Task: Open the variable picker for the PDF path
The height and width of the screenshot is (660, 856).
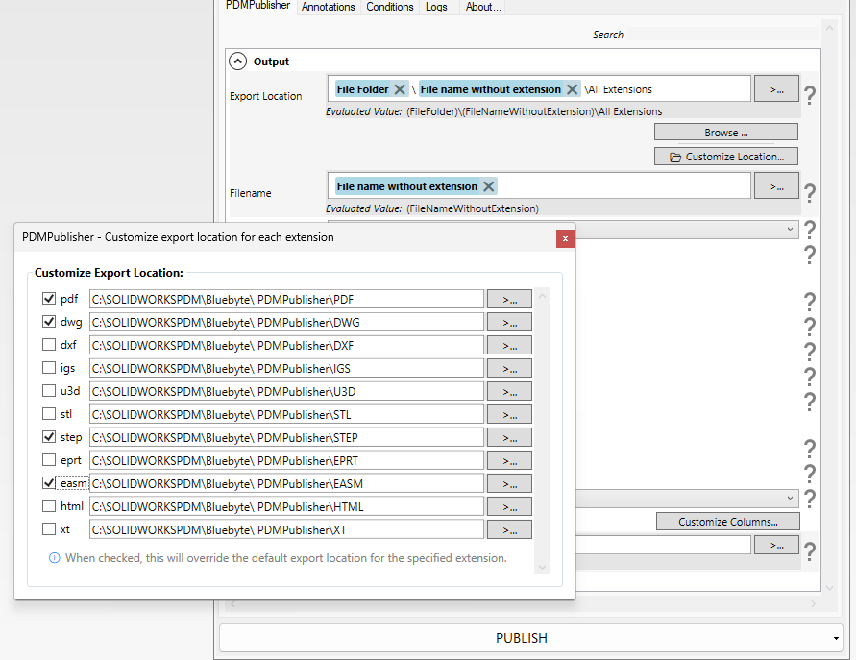Action: click(x=508, y=298)
